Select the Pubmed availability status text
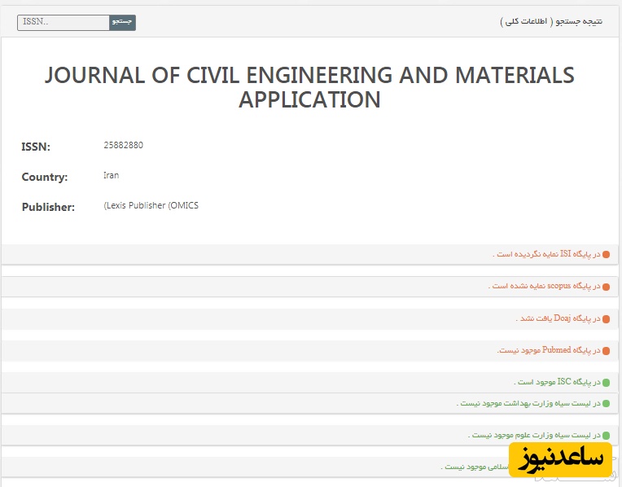Screen dimensions: 622x487 click(548, 351)
